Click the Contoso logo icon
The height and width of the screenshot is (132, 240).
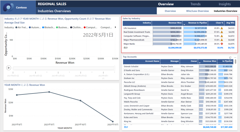pos(7,7)
